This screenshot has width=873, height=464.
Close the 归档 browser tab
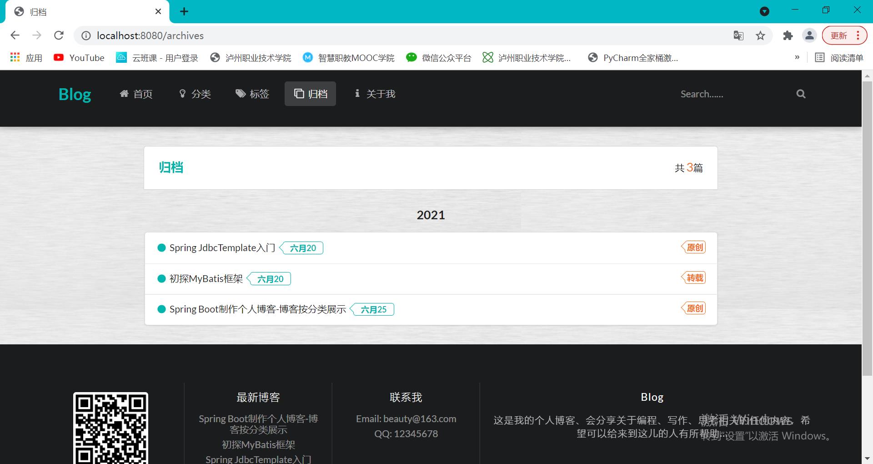coord(158,11)
